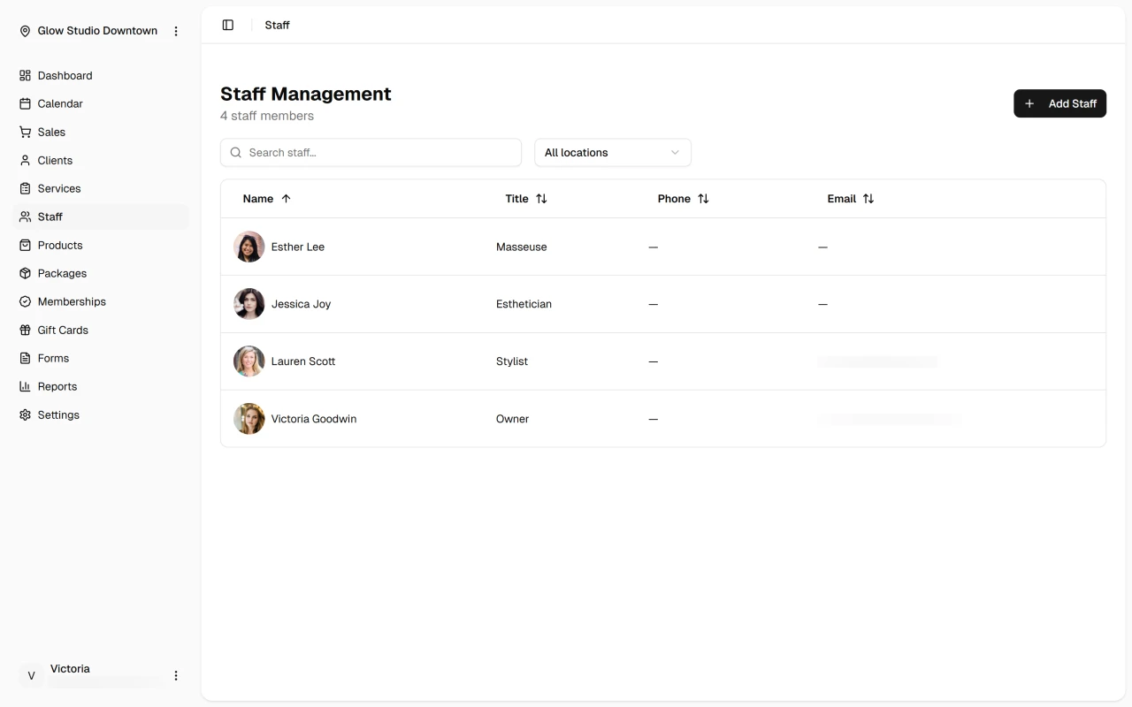Click the Phone column header label
1132x707 pixels.
(674, 199)
